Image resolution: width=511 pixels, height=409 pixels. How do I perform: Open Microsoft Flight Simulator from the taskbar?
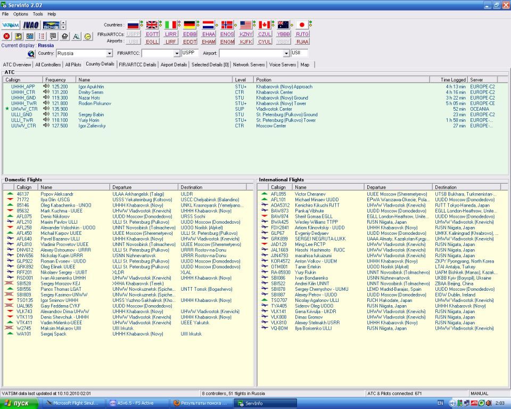point(75,403)
